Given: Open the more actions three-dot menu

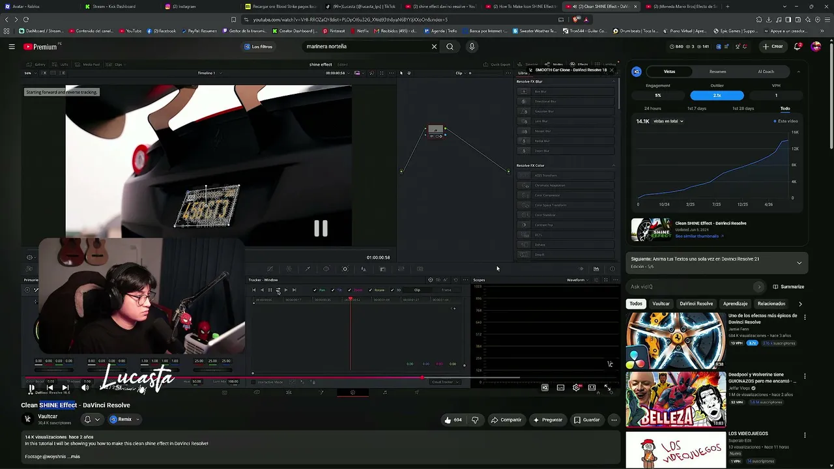Looking at the screenshot, I should coord(614,420).
